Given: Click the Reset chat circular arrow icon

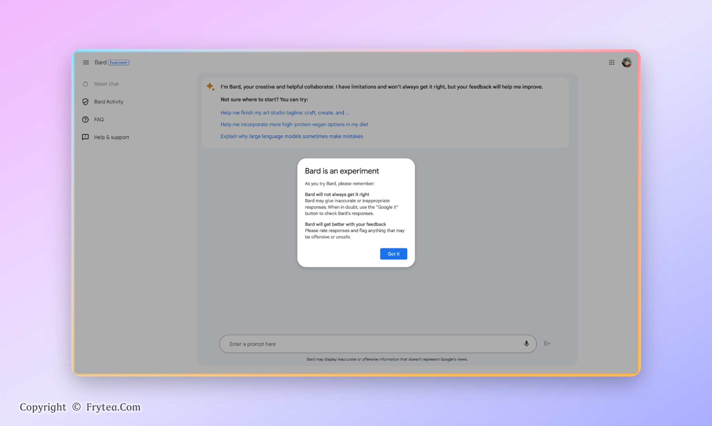Looking at the screenshot, I should tap(85, 84).
